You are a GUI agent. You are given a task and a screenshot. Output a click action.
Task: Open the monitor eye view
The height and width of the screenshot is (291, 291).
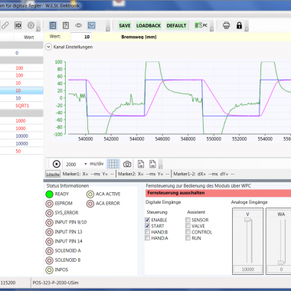coord(78,25)
